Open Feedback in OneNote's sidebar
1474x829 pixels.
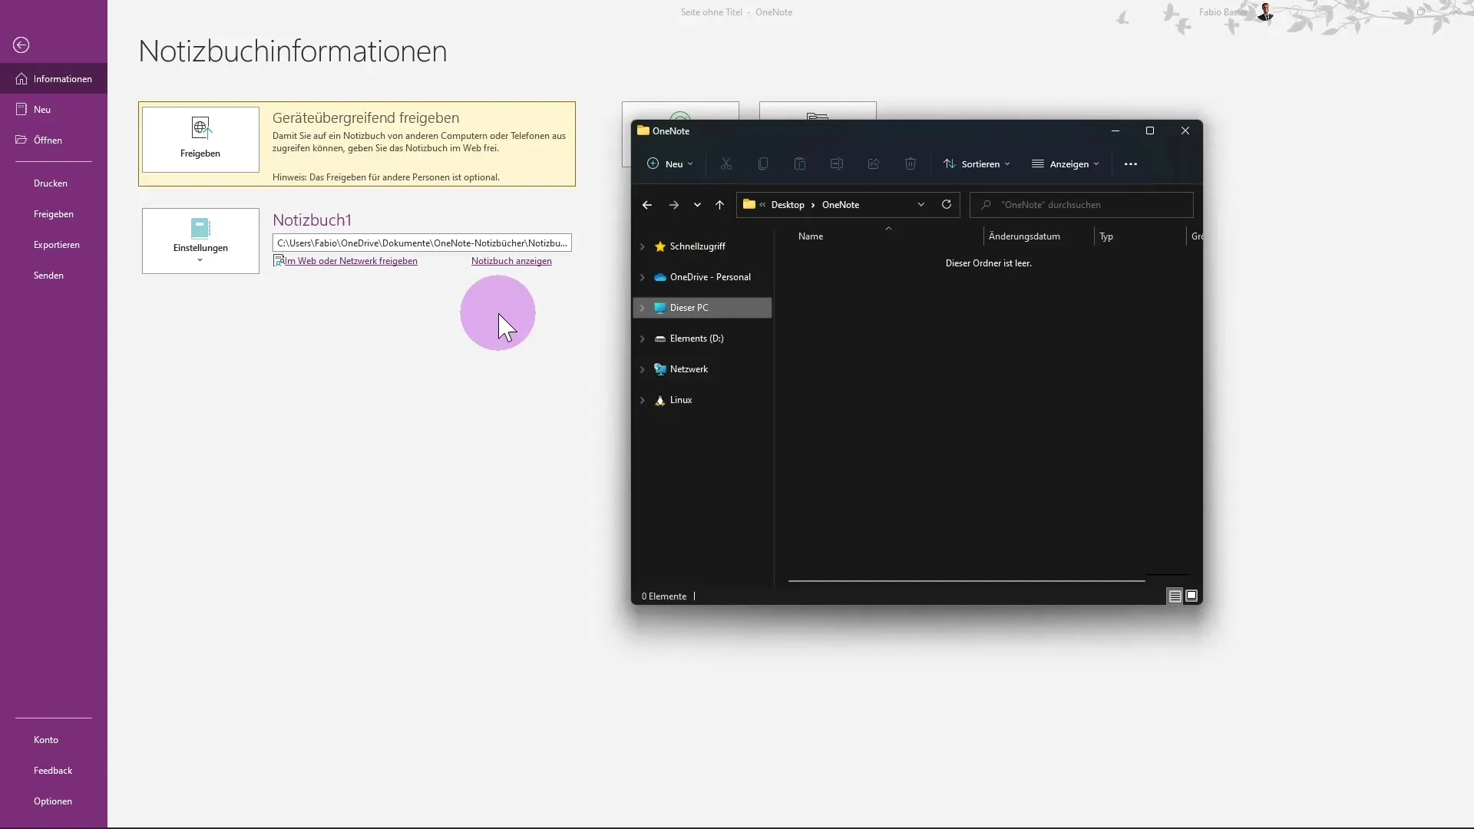tap(54, 771)
